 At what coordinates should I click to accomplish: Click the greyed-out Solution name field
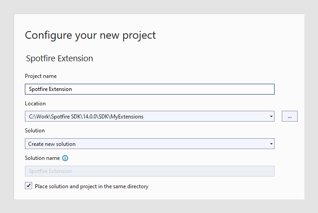click(149, 171)
